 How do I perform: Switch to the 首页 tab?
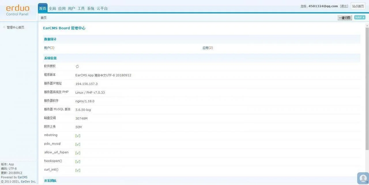[43, 8]
